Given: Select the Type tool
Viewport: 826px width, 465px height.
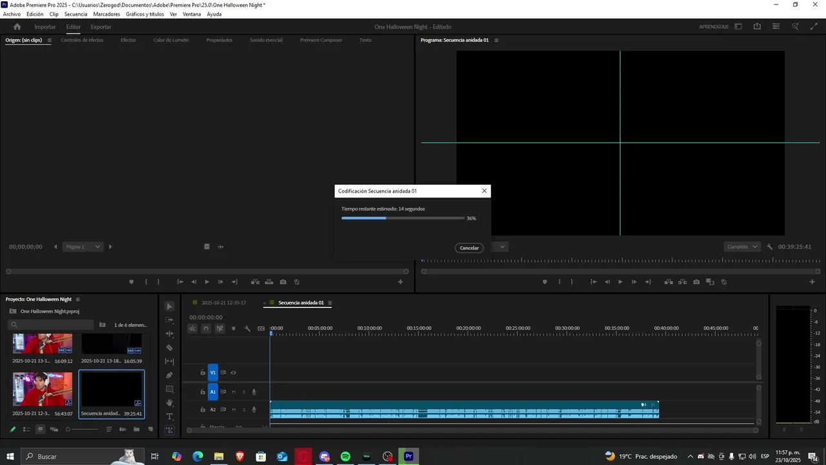Looking at the screenshot, I should 170,417.
